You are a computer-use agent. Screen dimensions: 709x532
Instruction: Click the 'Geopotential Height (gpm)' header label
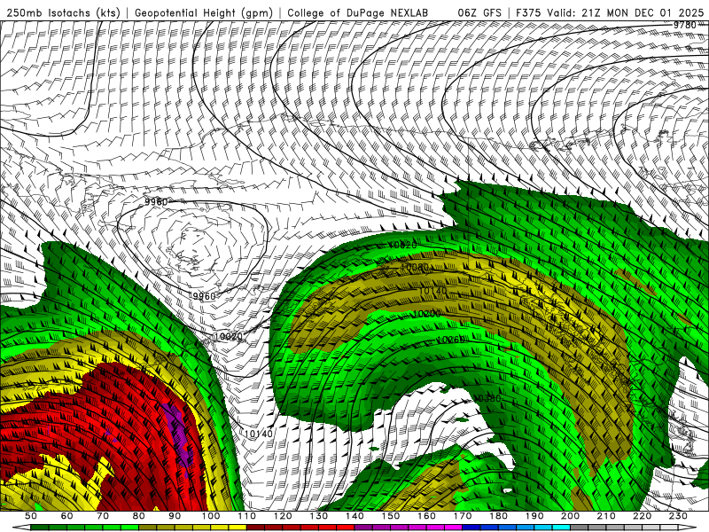coord(203,12)
